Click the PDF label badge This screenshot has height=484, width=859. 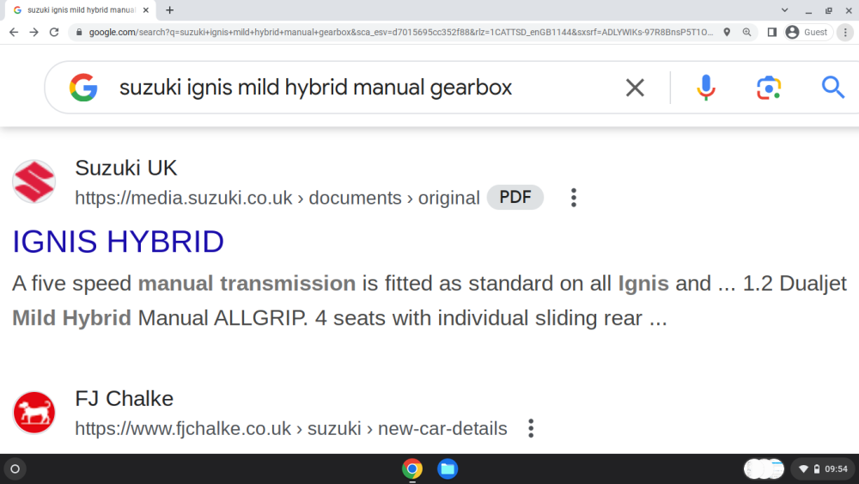tap(515, 197)
